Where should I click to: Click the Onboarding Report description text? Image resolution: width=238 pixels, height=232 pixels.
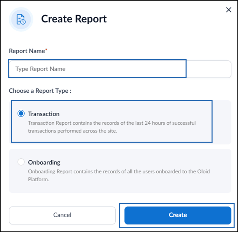pyautogui.click(x=119, y=175)
